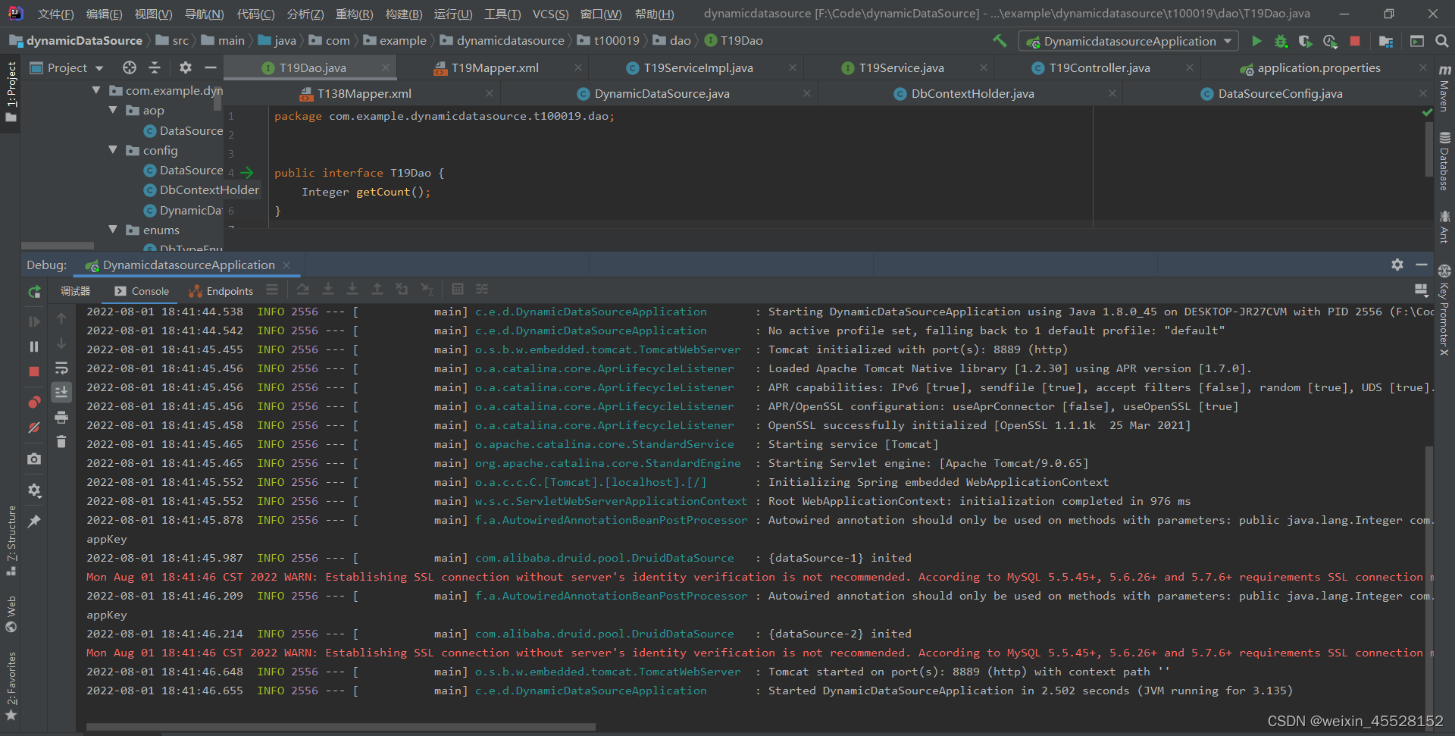1455x736 pixels.
Task: Switch to T19Mapper.xml tab
Action: (495, 67)
